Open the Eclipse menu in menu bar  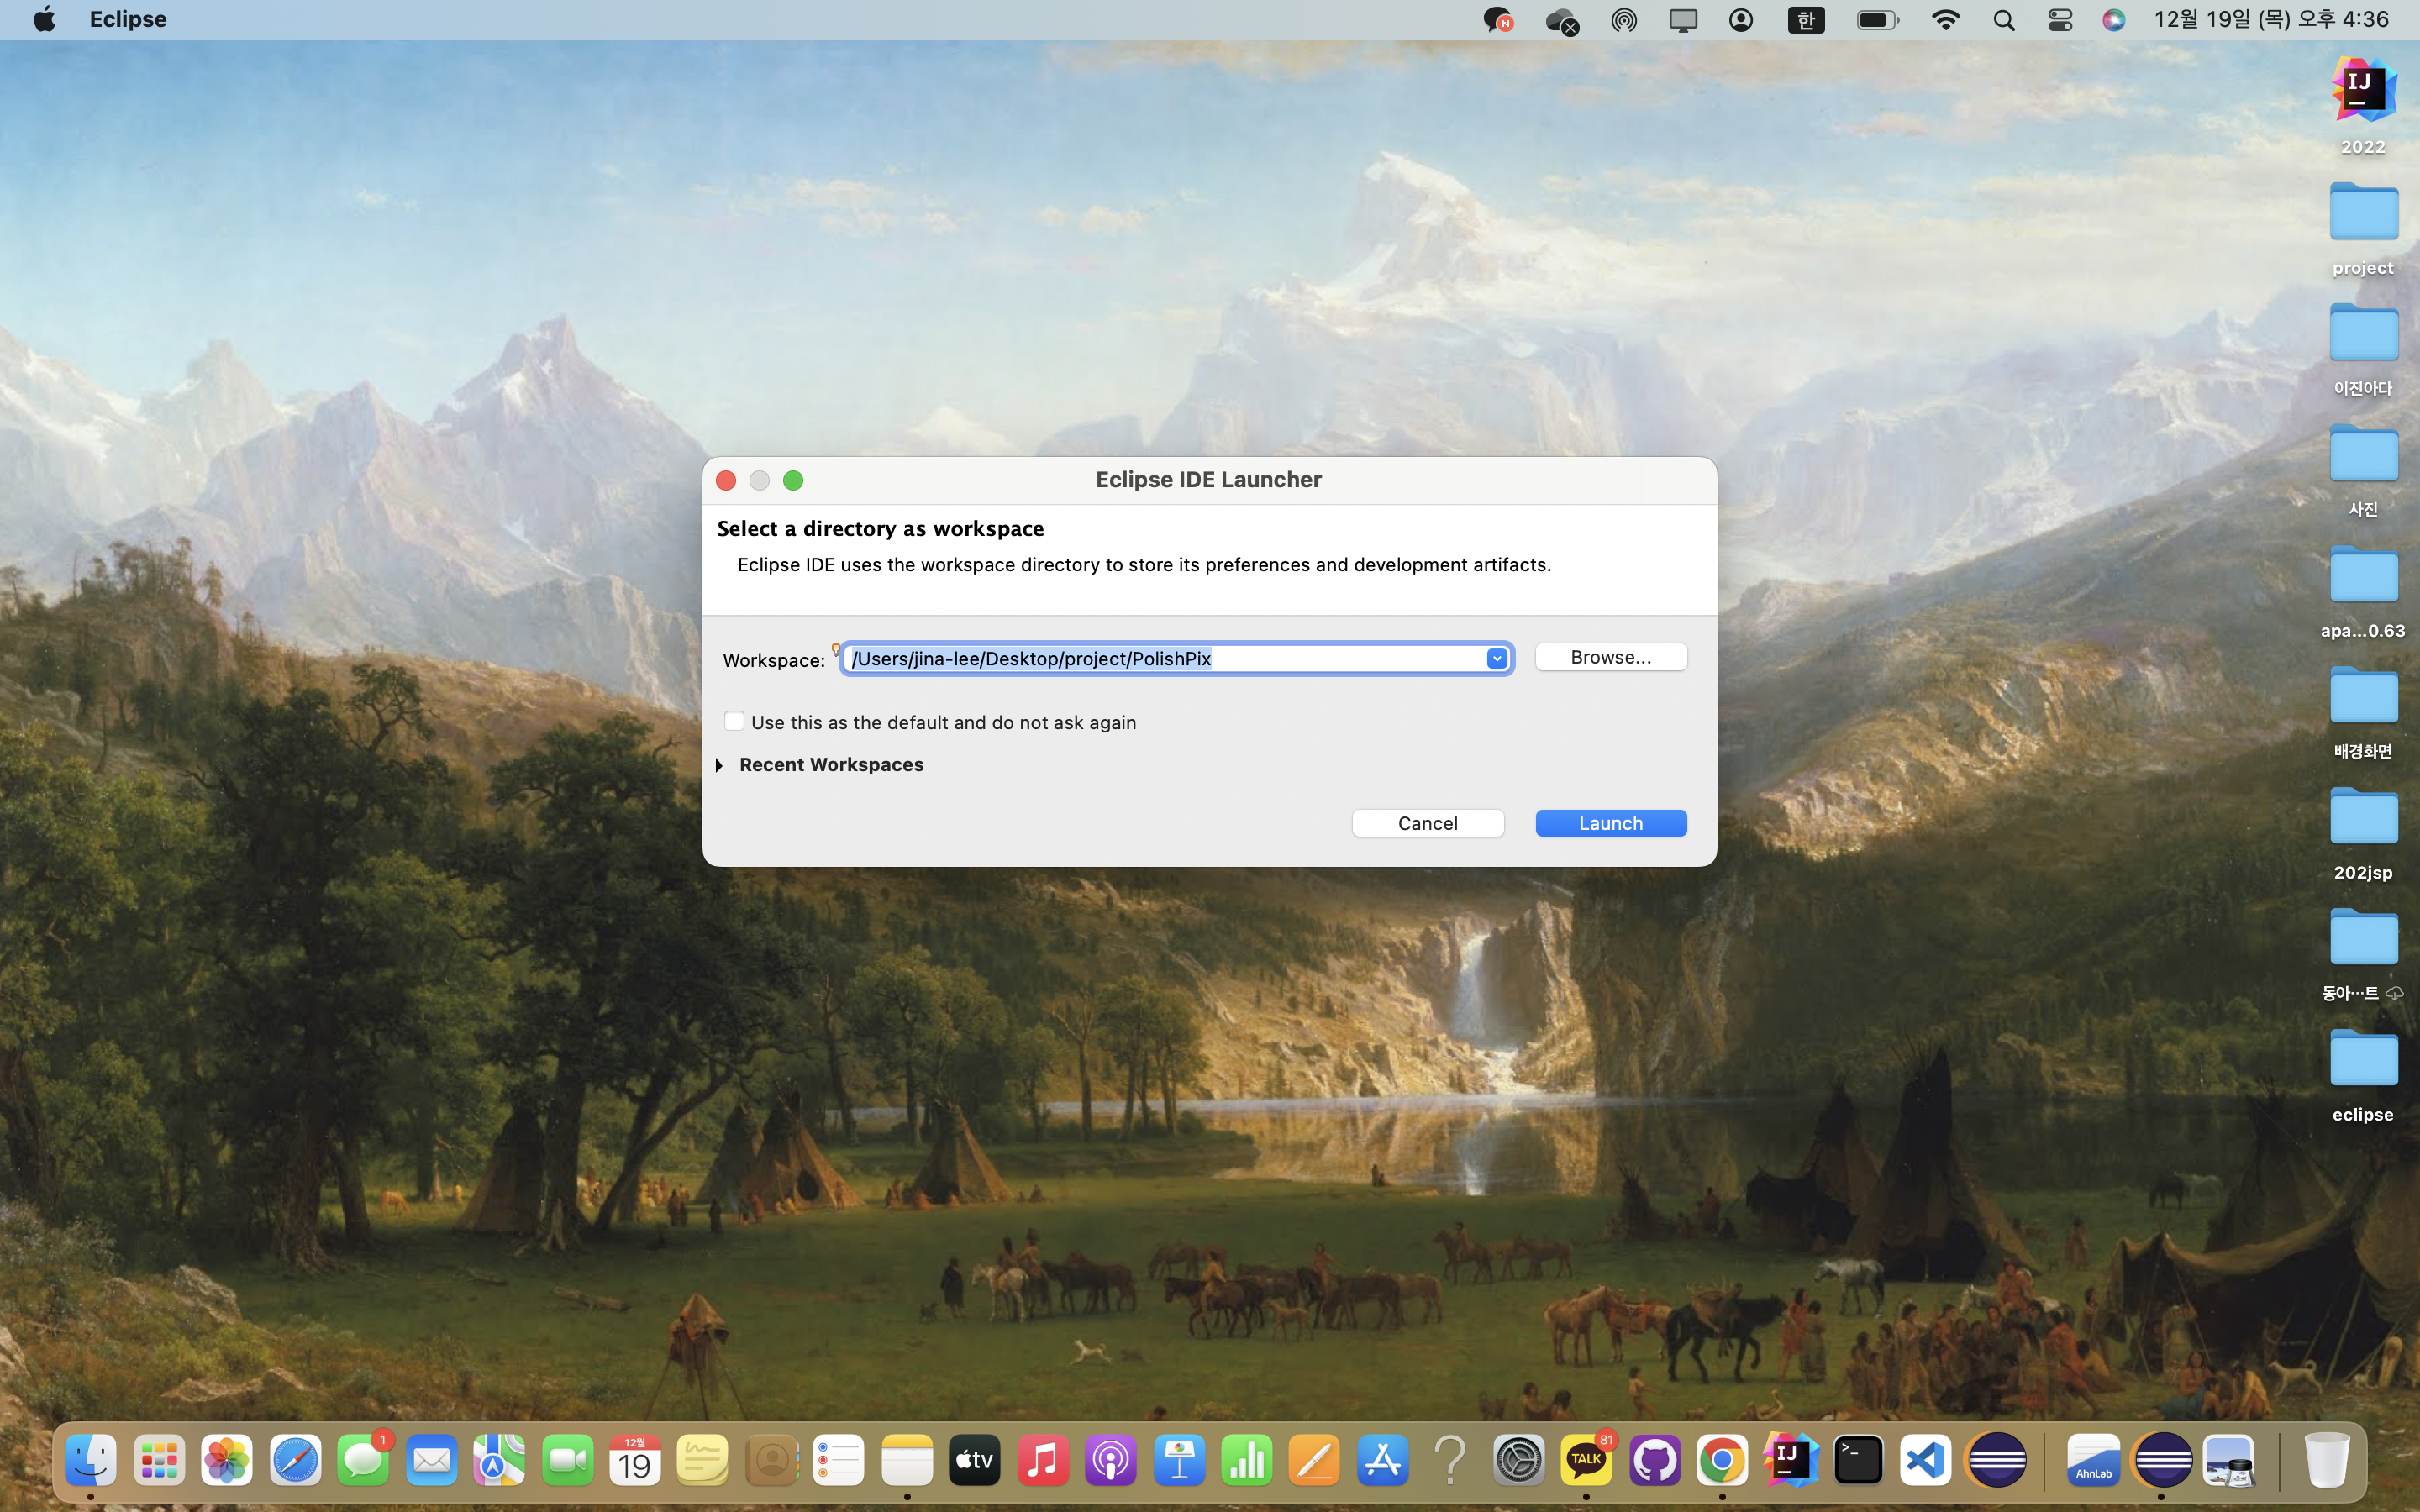(x=128, y=19)
